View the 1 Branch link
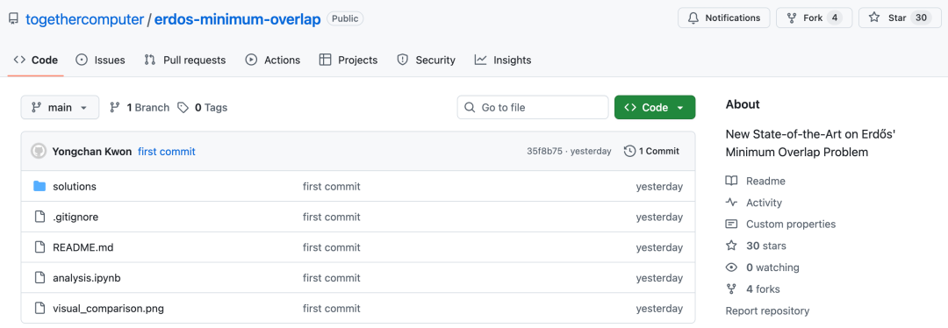This screenshot has width=948, height=328. click(140, 108)
